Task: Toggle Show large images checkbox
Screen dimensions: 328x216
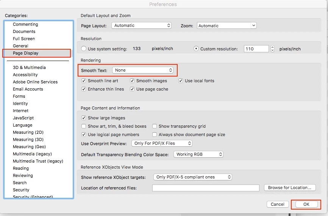Action: click(84, 118)
